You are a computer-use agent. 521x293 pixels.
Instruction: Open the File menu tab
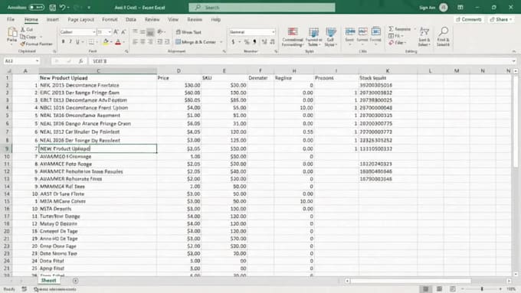(11, 20)
